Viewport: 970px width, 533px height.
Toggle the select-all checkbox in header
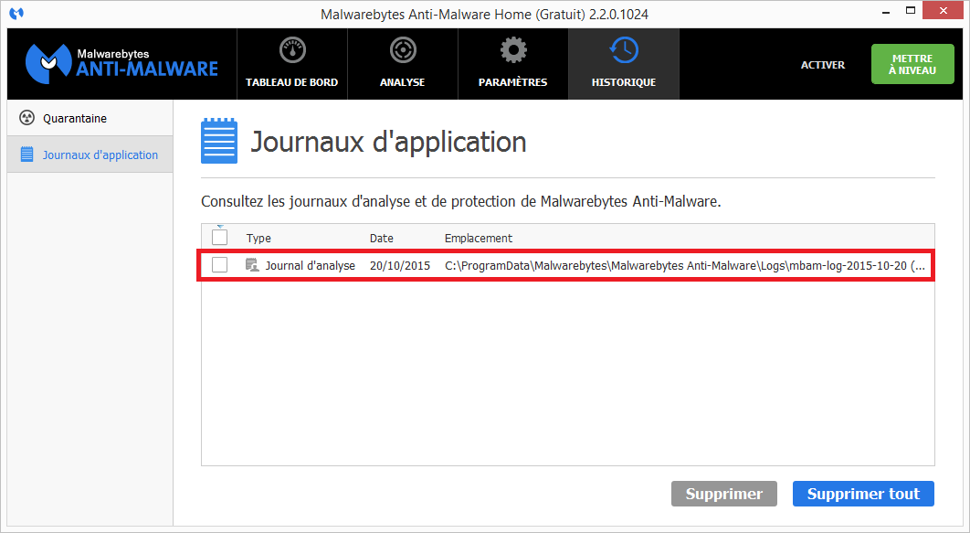pyautogui.click(x=219, y=238)
